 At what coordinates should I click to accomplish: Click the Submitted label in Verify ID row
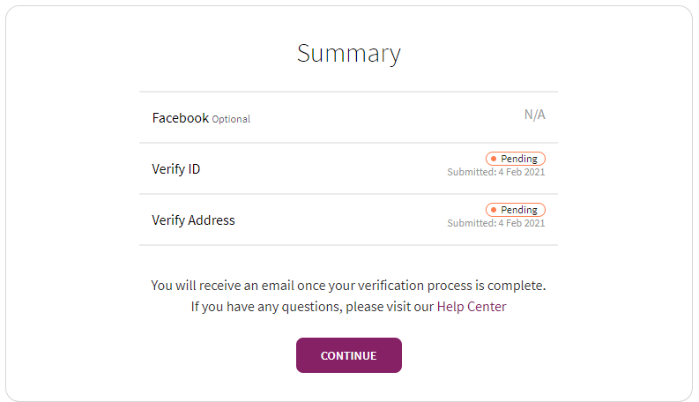point(471,172)
